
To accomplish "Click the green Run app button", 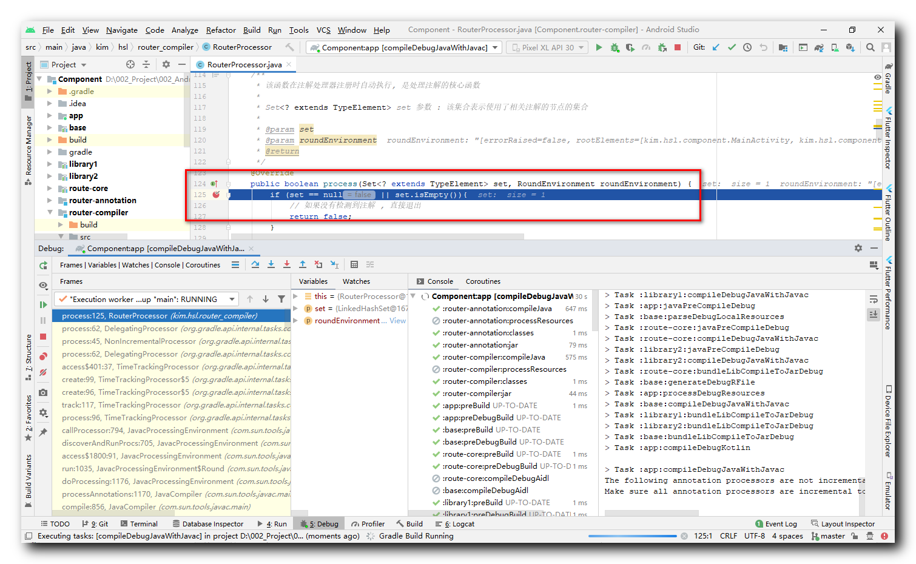I will tap(599, 47).
